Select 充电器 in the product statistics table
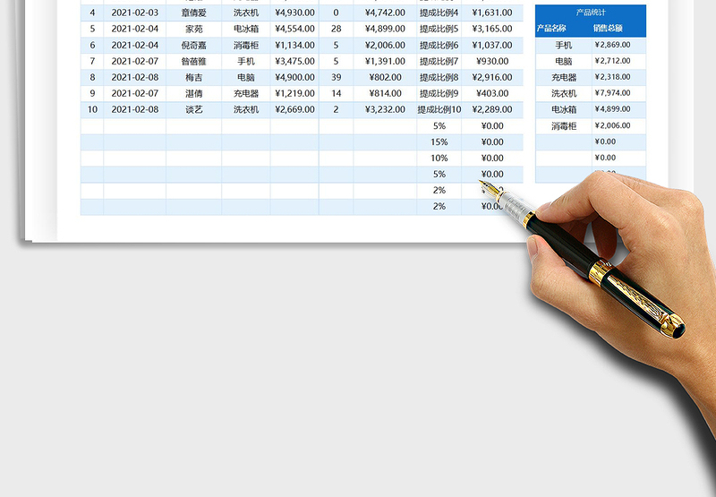The height and width of the screenshot is (497, 716). (x=563, y=77)
